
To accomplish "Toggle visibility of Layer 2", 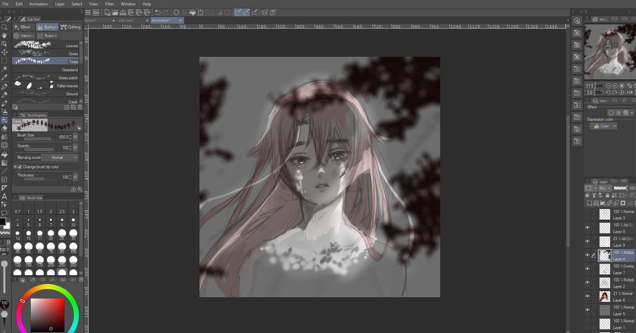I will [x=587, y=283].
